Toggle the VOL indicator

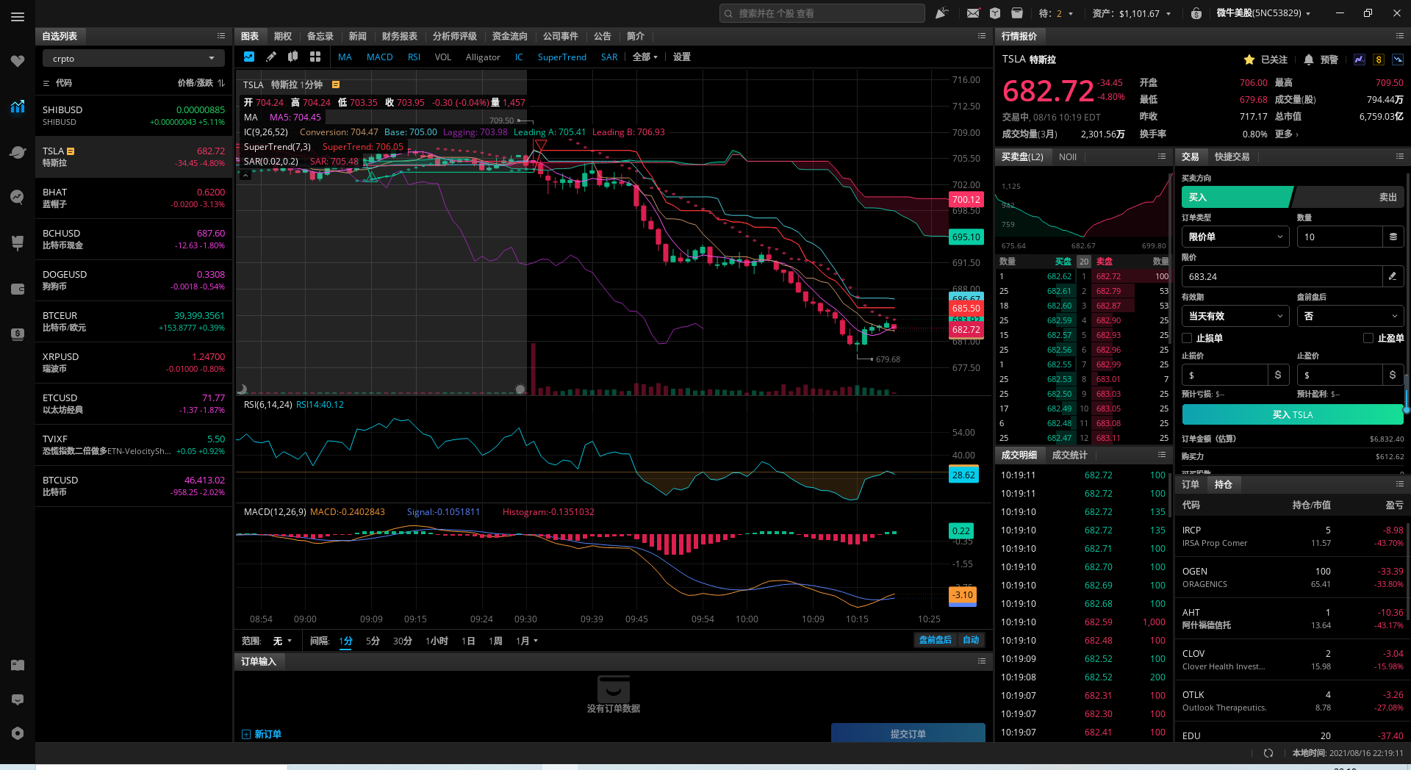(443, 57)
